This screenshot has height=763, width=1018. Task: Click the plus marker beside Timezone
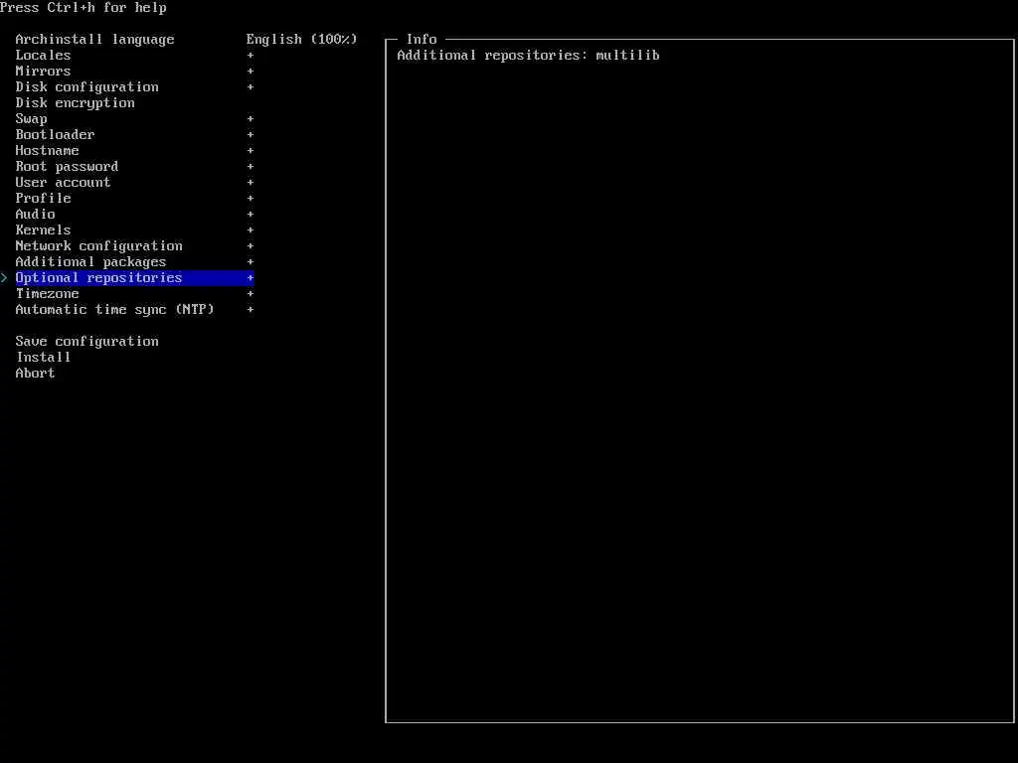click(250, 293)
